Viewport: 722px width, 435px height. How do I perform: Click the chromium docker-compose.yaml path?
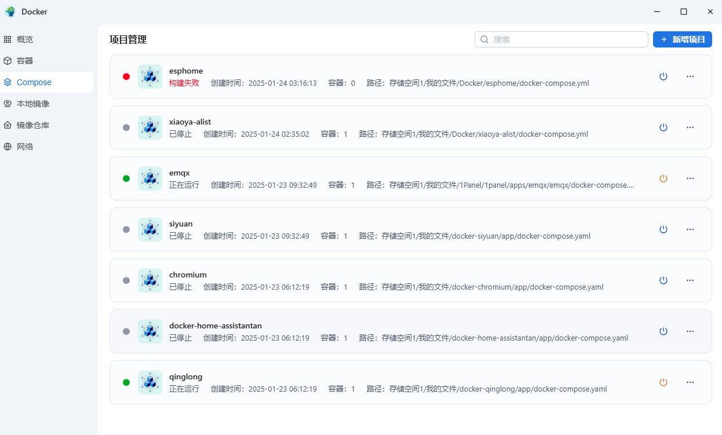[493, 287]
